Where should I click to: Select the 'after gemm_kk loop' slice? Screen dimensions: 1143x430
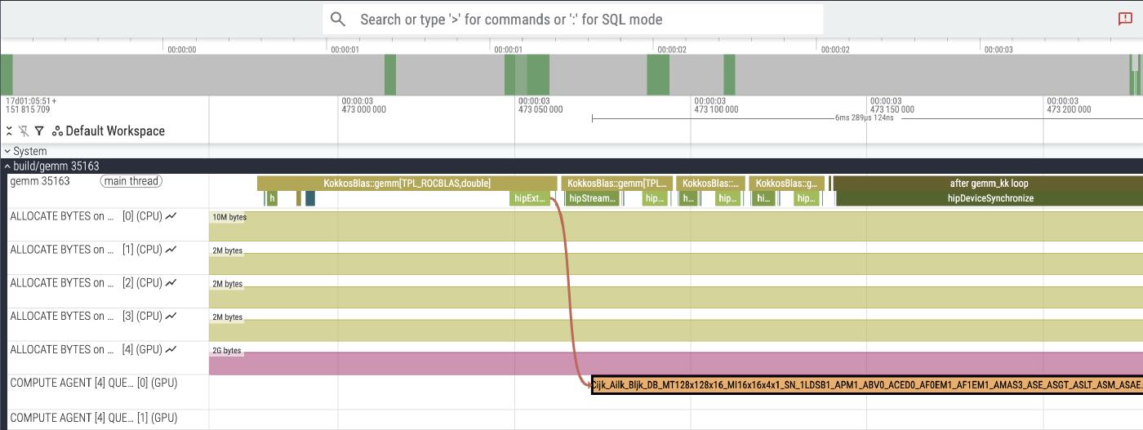click(988, 184)
